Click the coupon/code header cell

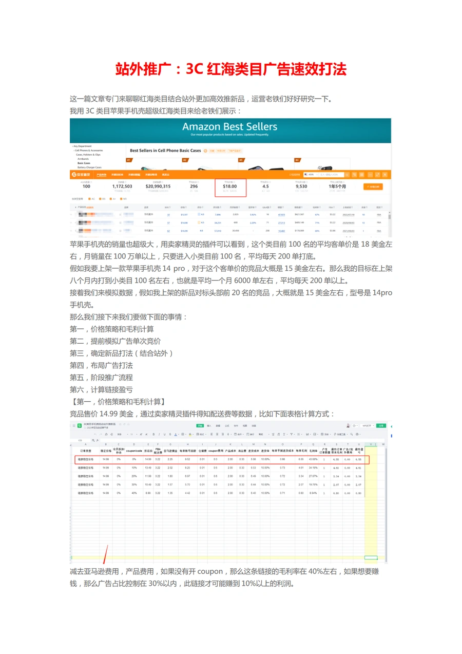click(x=134, y=450)
